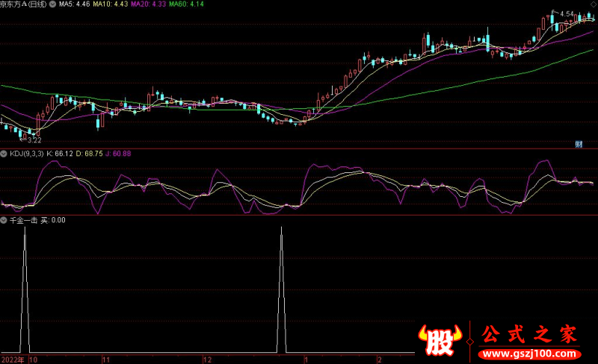Screen dimensions: 598x364
Task: Expand the 千金一击 indicator dropdown arrow
Action: click(x=4, y=220)
